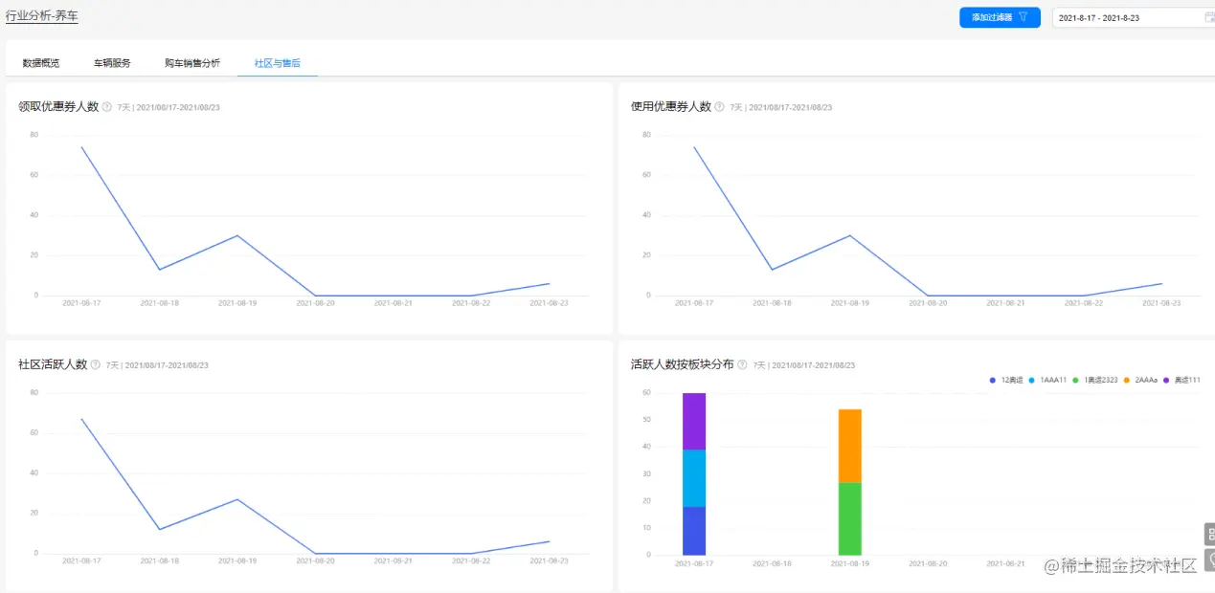
Task: Switch to the 车辆服务 tab
Action: click(x=112, y=63)
